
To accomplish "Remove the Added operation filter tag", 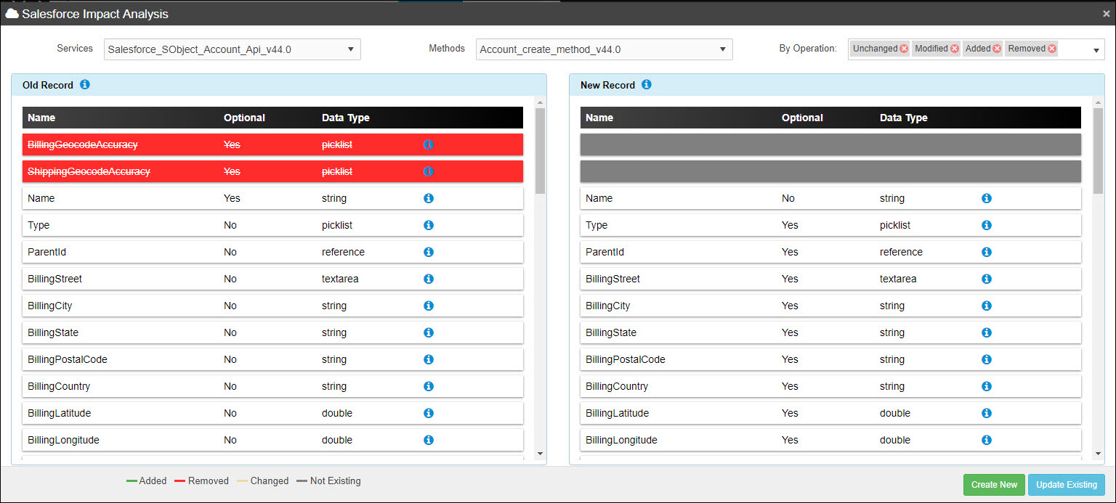I will [997, 49].
